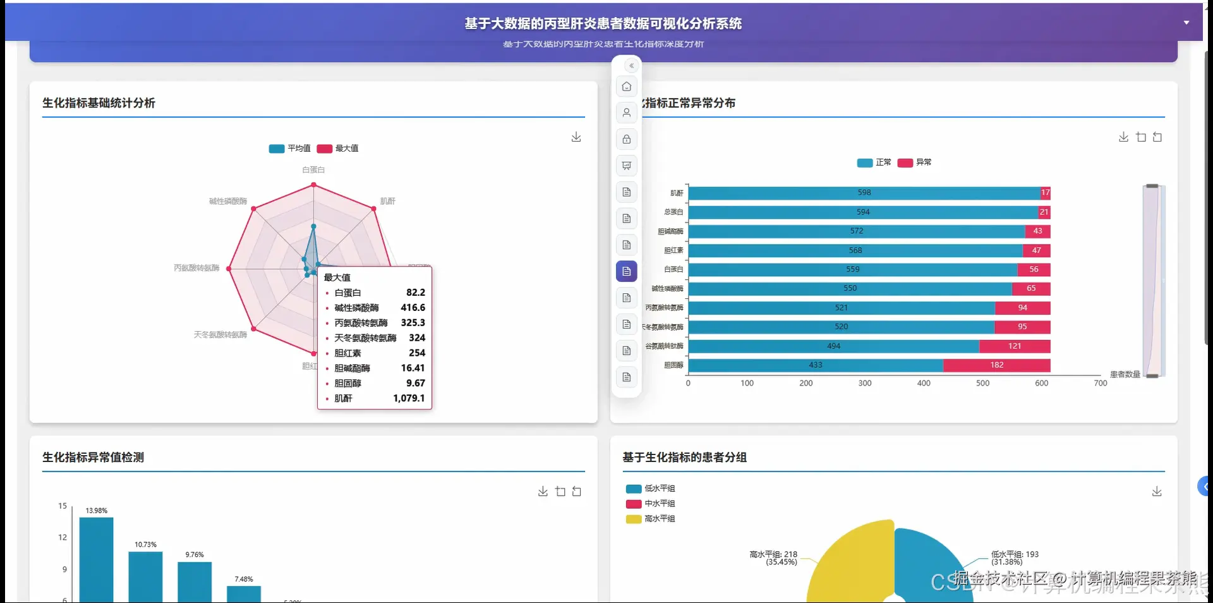
Task: Click the top handle of the bar chart zoom slider
Action: (1152, 186)
